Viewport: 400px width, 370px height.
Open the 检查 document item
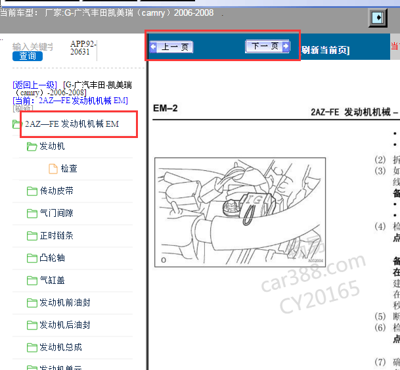(x=69, y=168)
